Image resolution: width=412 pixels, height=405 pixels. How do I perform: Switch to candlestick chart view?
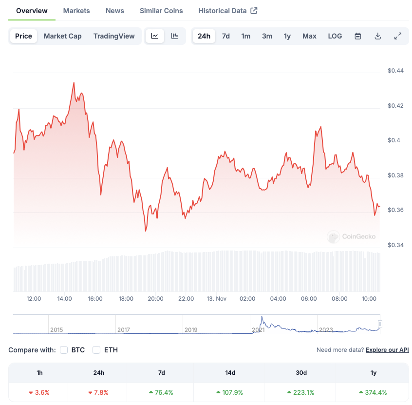[173, 36]
